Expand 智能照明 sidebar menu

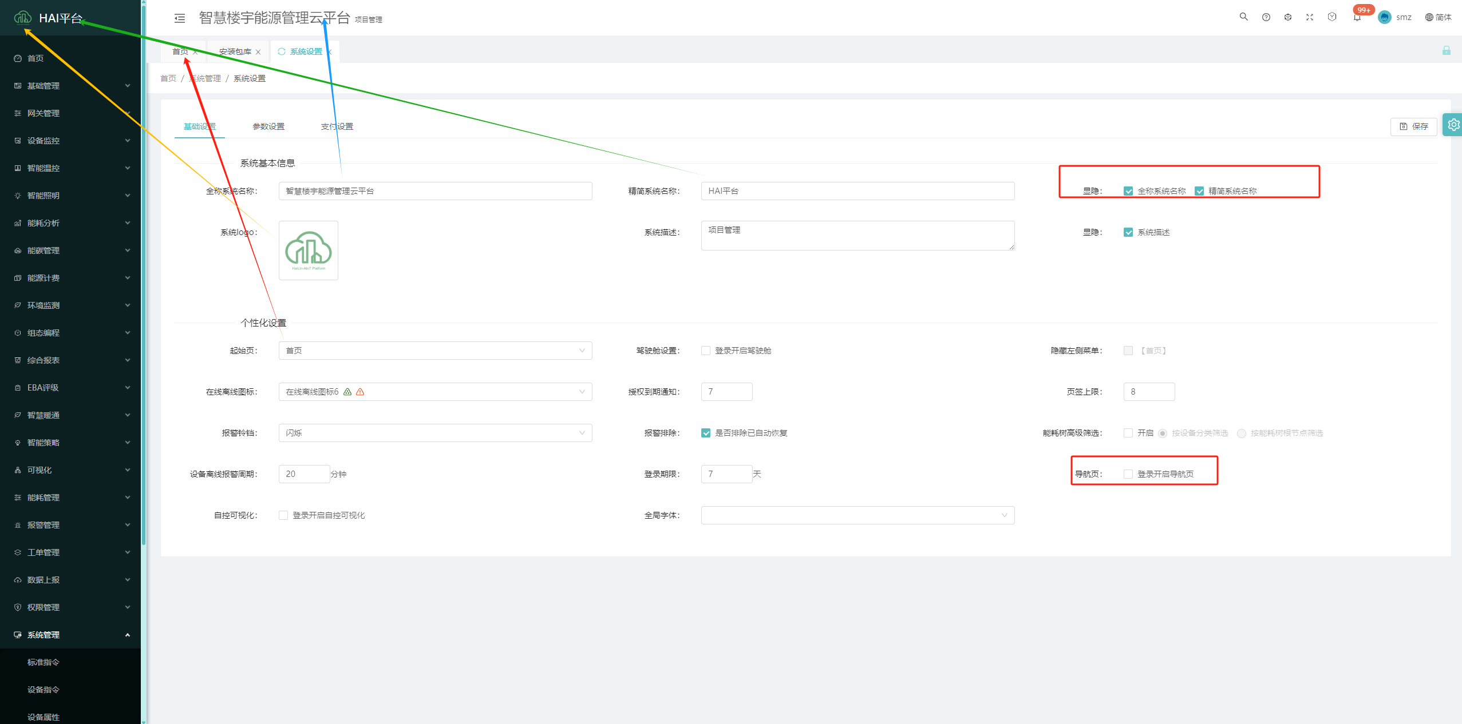(70, 196)
